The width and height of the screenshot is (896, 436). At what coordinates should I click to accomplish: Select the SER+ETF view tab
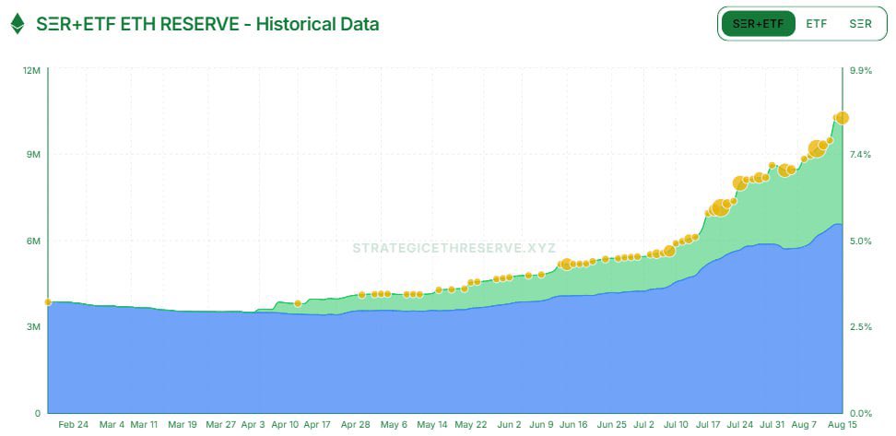click(x=759, y=24)
